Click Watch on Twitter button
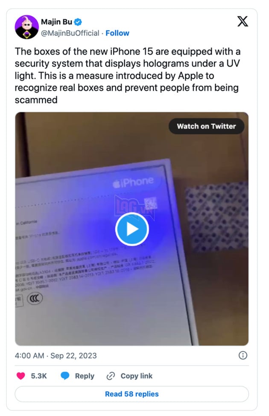 click(x=207, y=126)
